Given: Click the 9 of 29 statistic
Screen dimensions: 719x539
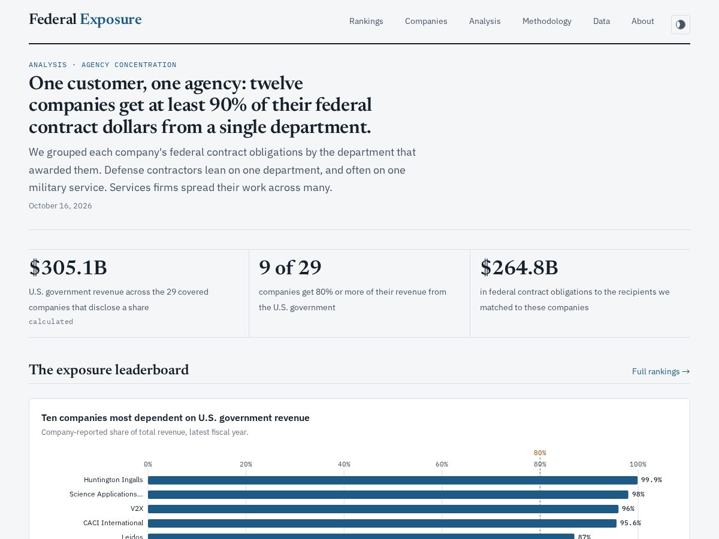Looking at the screenshot, I should (290, 268).
